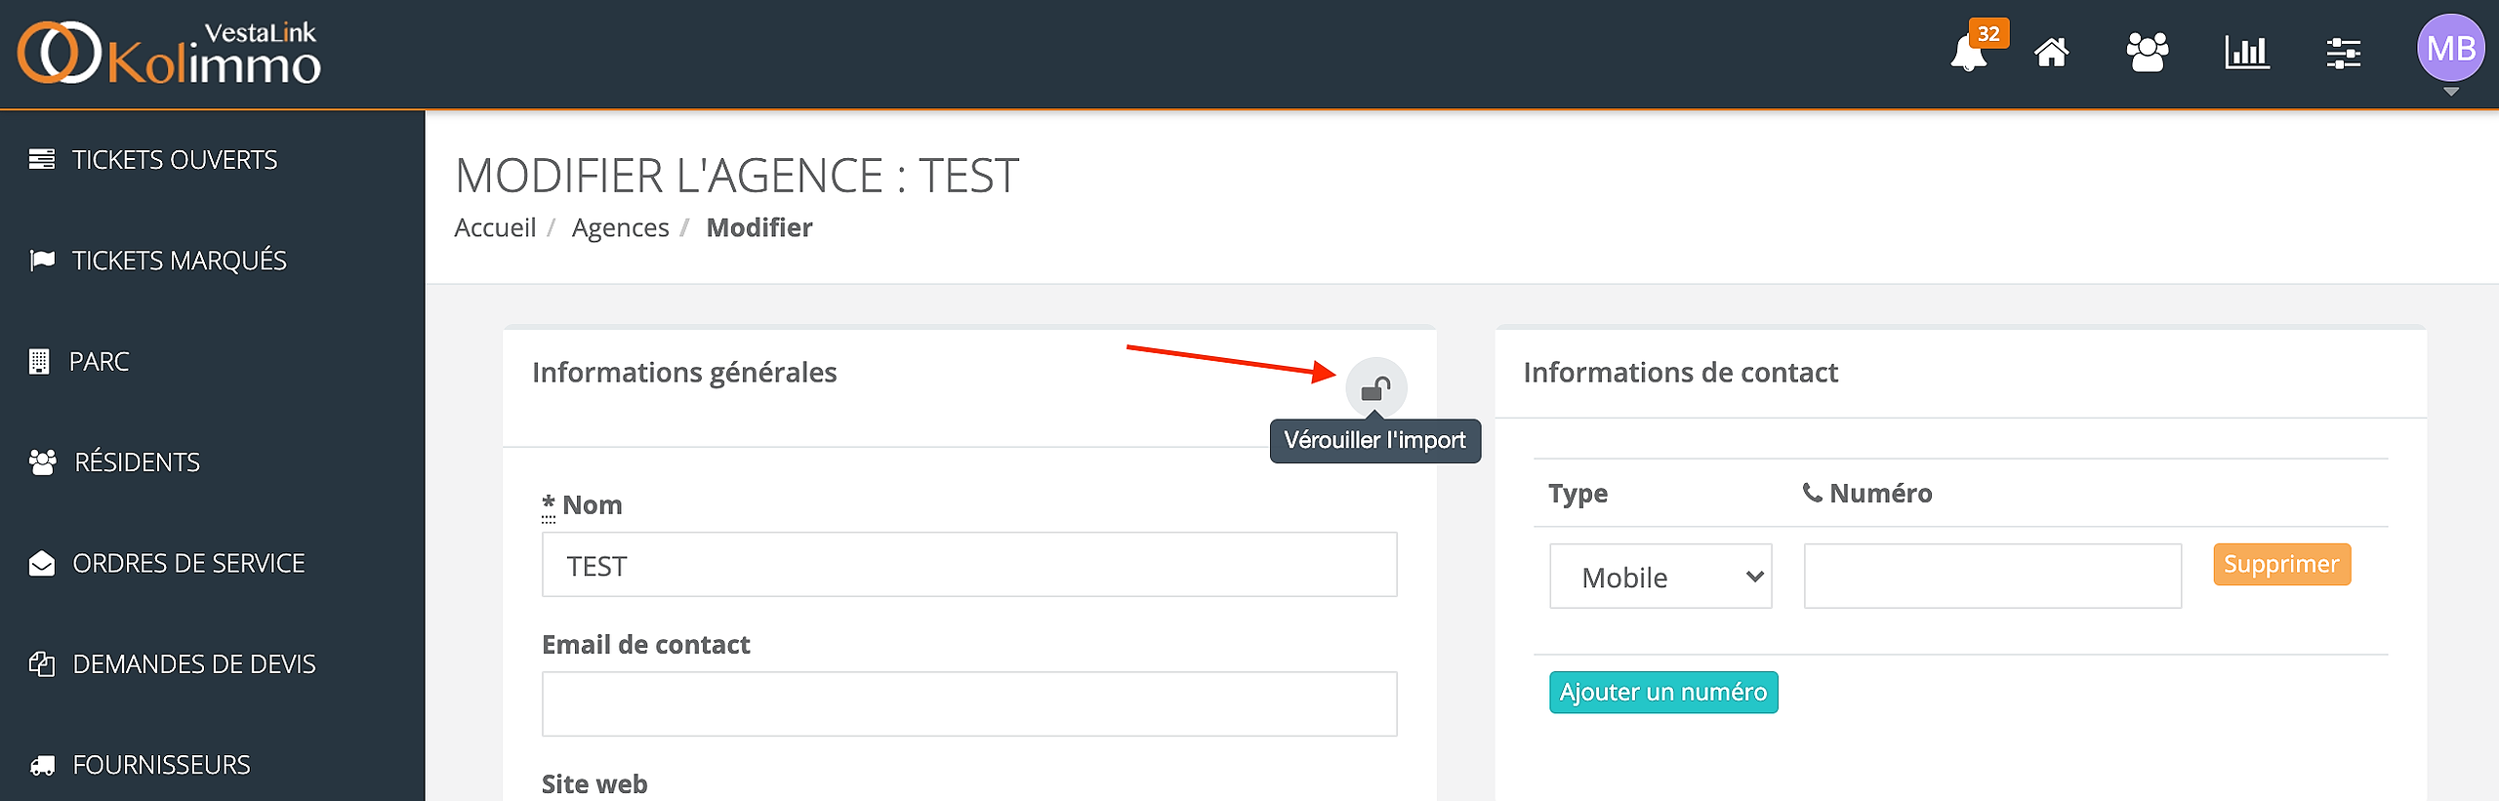Focus the Nom input field
Image resolution: width=2499 pixels, height=801 pixels.
969,565
